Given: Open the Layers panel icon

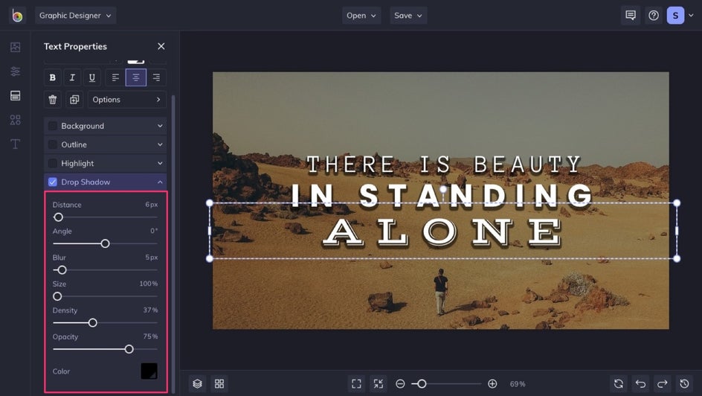Looking at the screenshot, I should (197, 383).
